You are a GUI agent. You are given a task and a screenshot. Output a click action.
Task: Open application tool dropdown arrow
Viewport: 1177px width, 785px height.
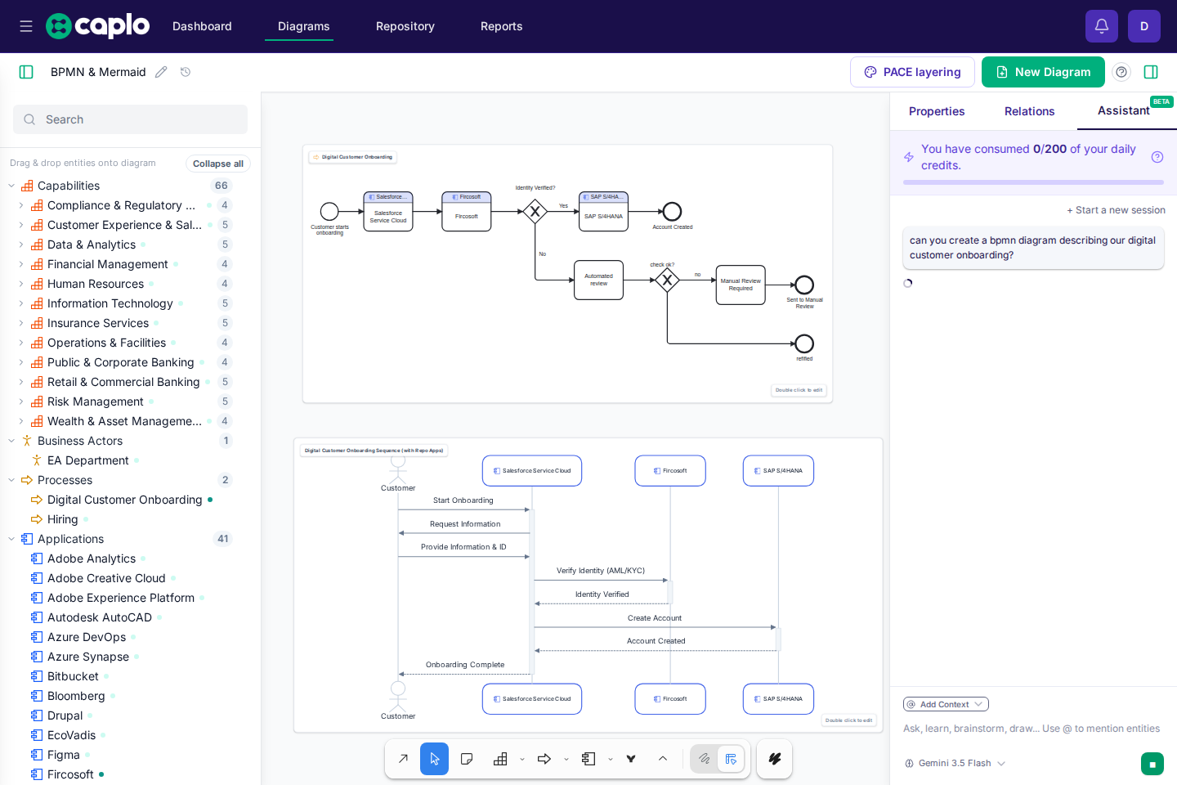pos(611,760)
